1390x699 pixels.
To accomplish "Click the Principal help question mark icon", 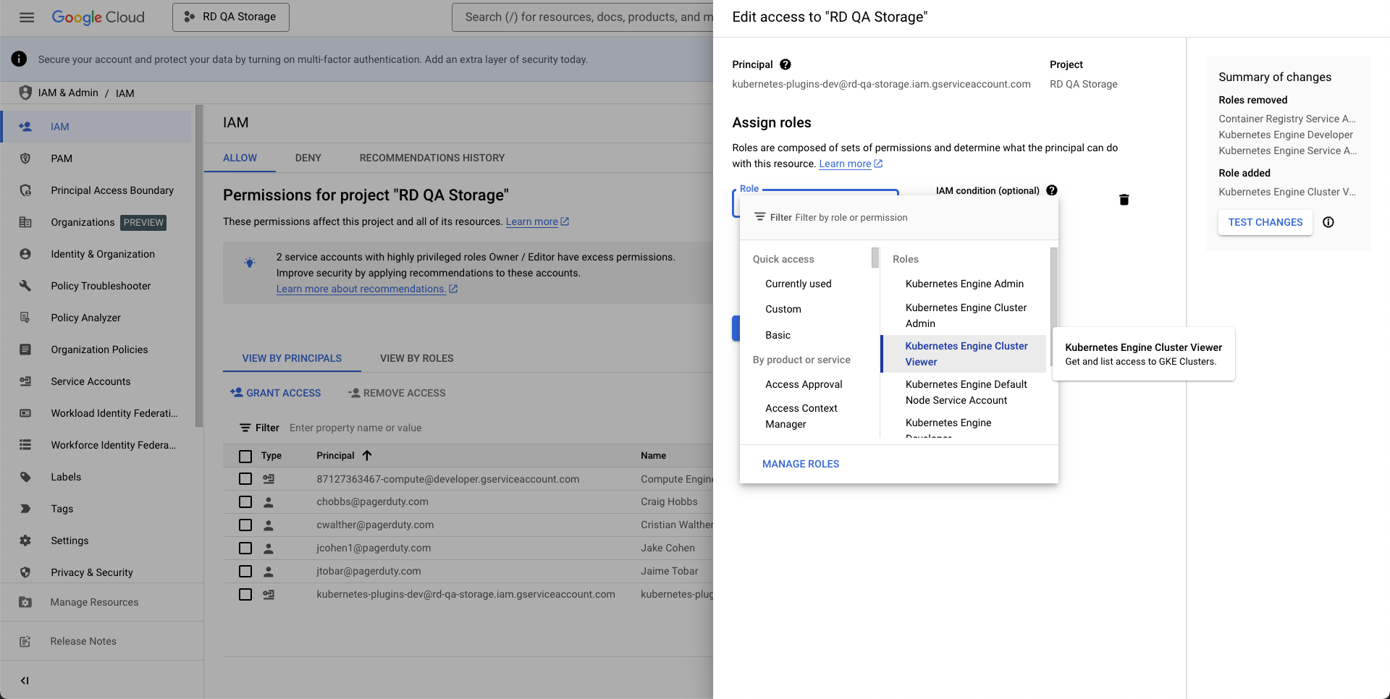I will 785,64.
